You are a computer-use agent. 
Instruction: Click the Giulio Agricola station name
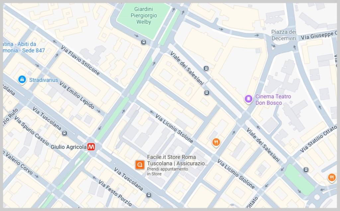point(68,147)
